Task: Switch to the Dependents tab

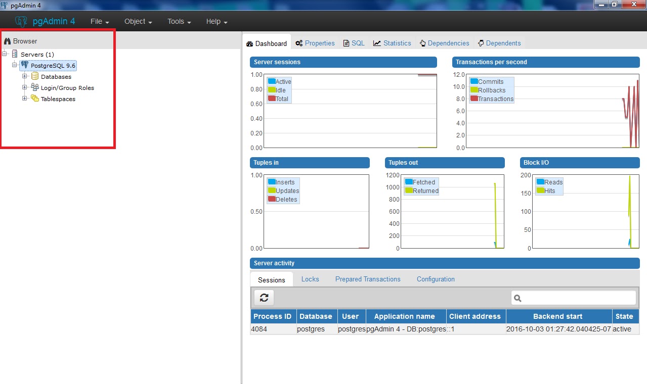Action: tap(499, 43)
